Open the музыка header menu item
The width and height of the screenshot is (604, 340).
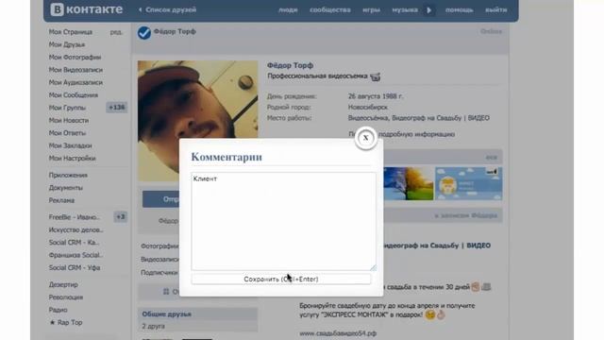[405, 10]
